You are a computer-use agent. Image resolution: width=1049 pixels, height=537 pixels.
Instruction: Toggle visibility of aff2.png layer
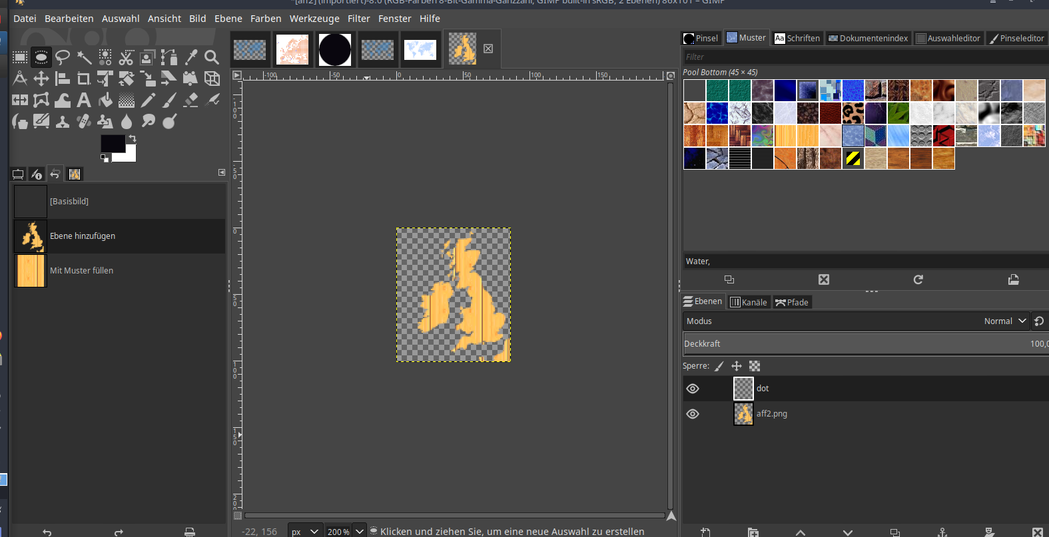pyautogui.click(x=693, y=414)
